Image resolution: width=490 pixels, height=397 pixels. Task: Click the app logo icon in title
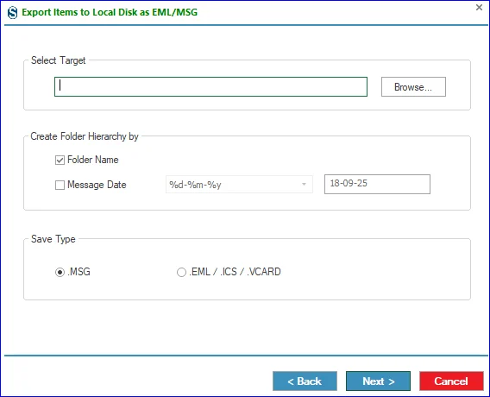click(12, 12)
